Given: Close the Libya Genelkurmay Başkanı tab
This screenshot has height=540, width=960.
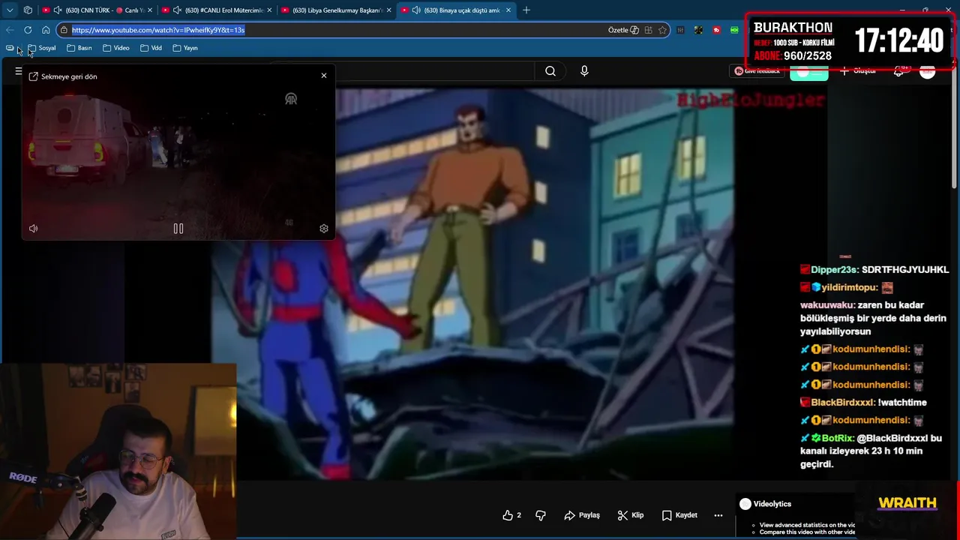Looking at the screenshot, I should [x=388, y=10].
